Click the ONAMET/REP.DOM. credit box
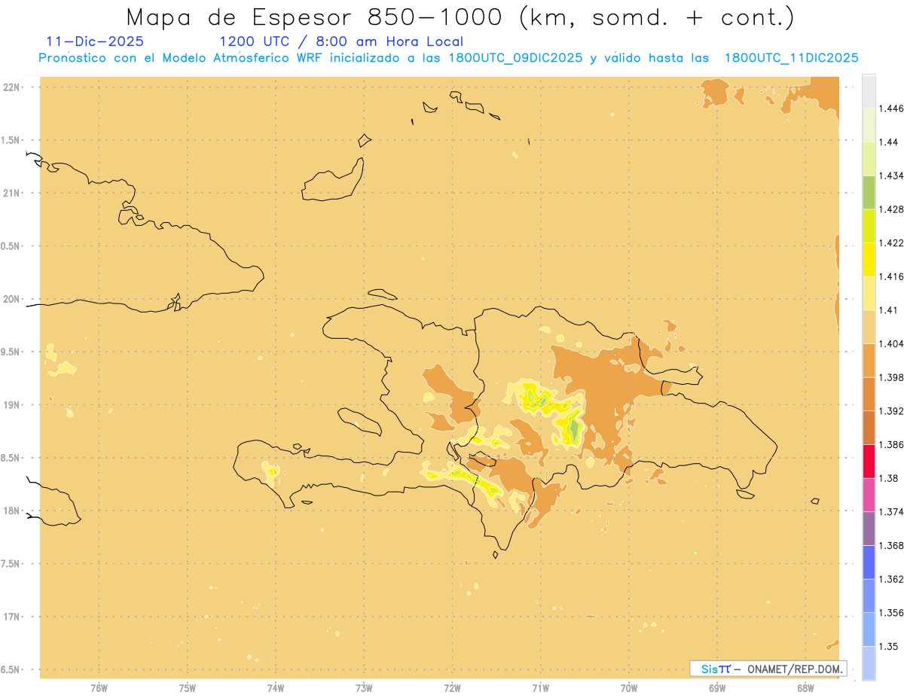This screenshot has height=698, width=904. [768, 669]
